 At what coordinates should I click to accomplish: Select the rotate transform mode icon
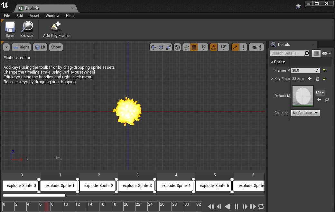160,47
